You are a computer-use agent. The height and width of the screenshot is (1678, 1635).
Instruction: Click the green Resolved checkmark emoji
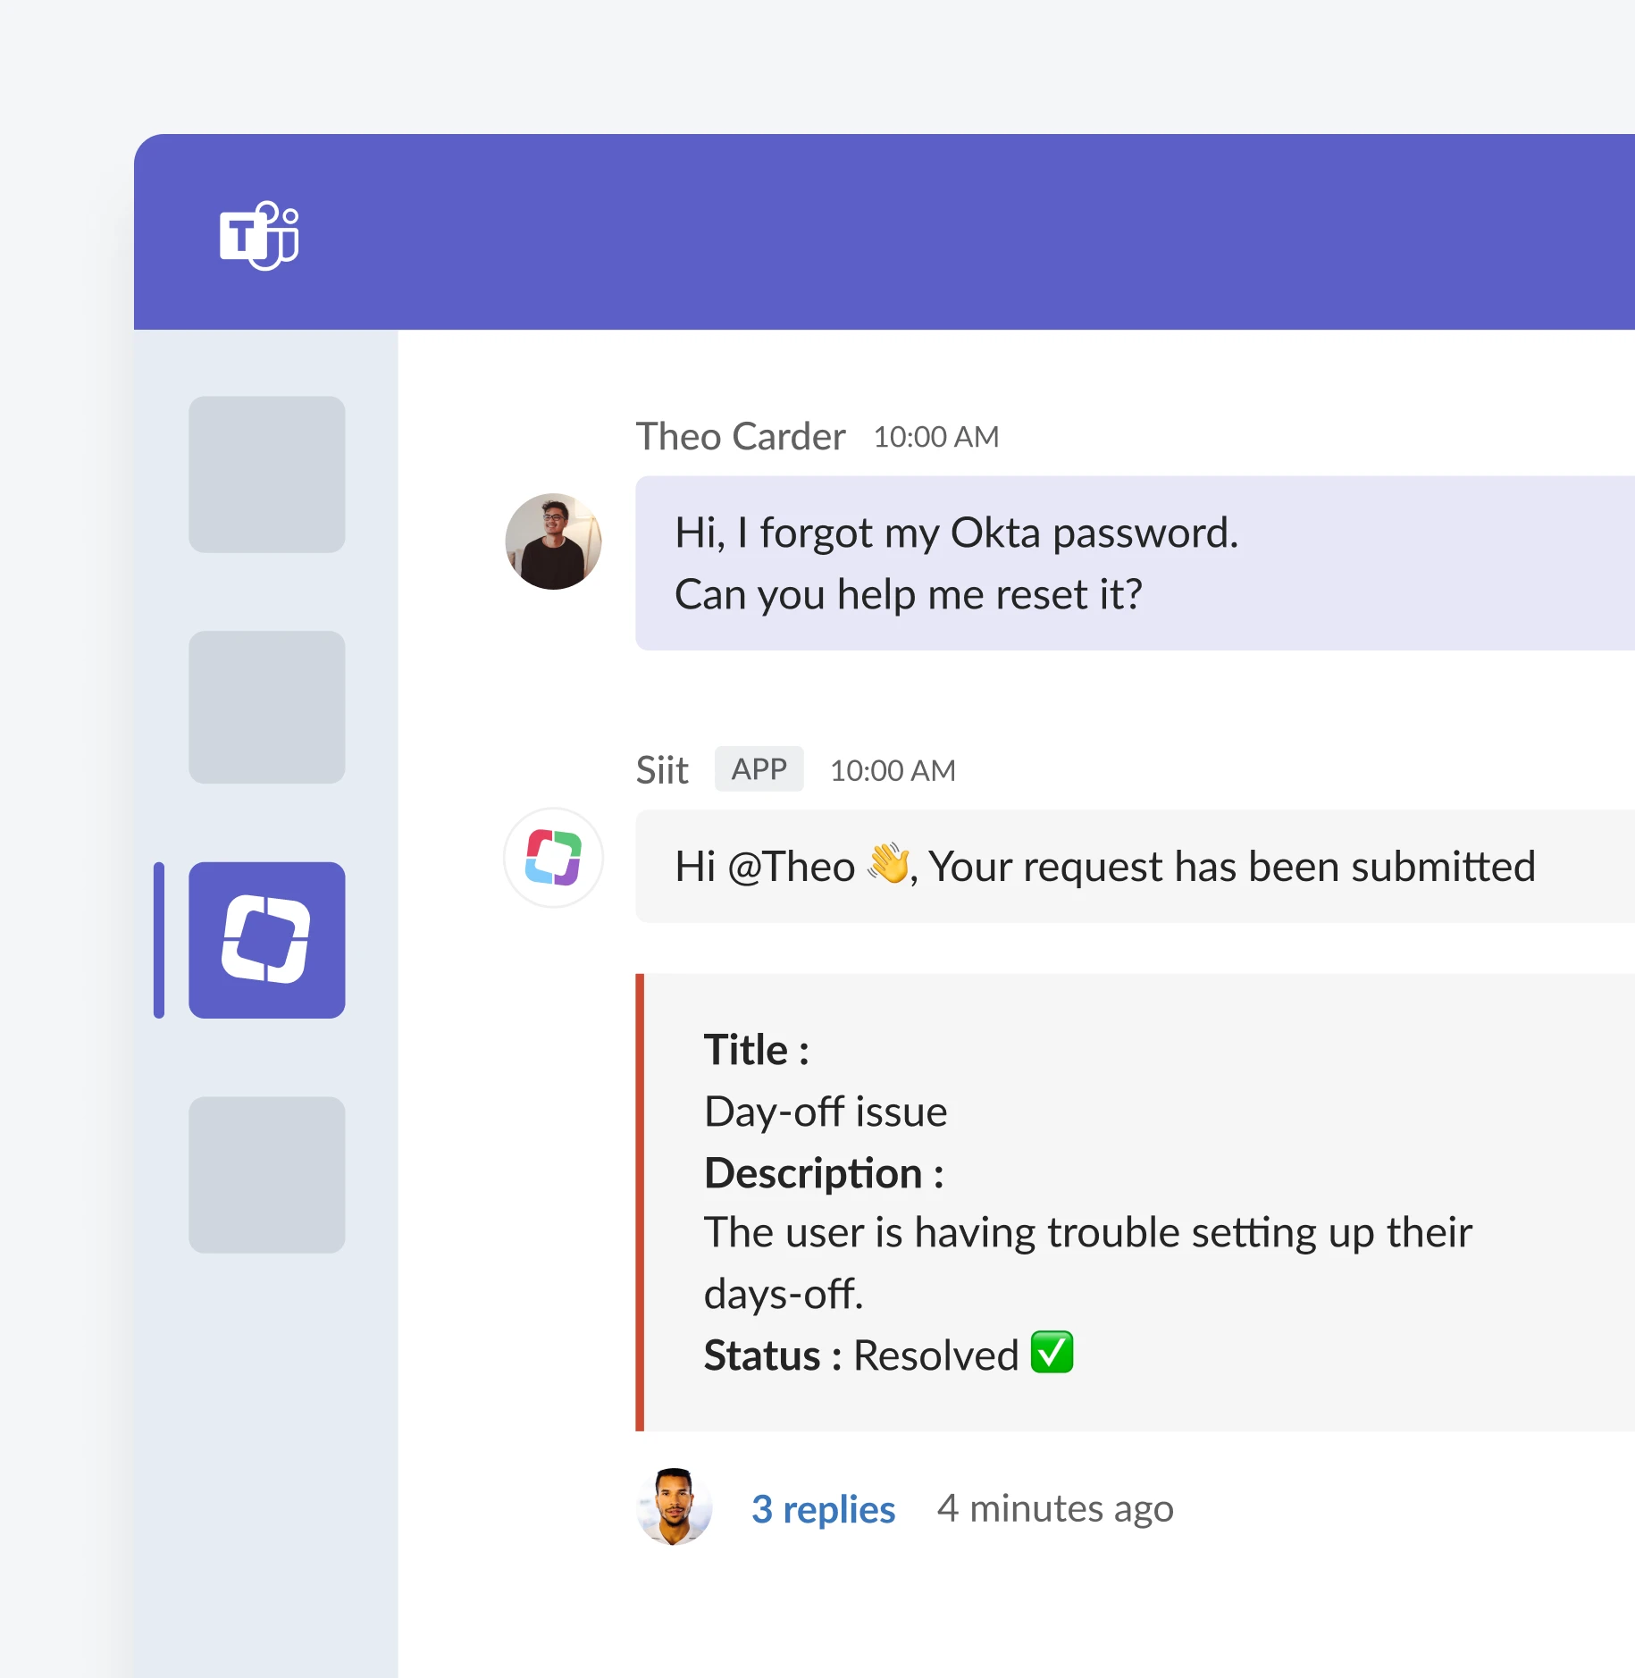pos(1051,1355)
